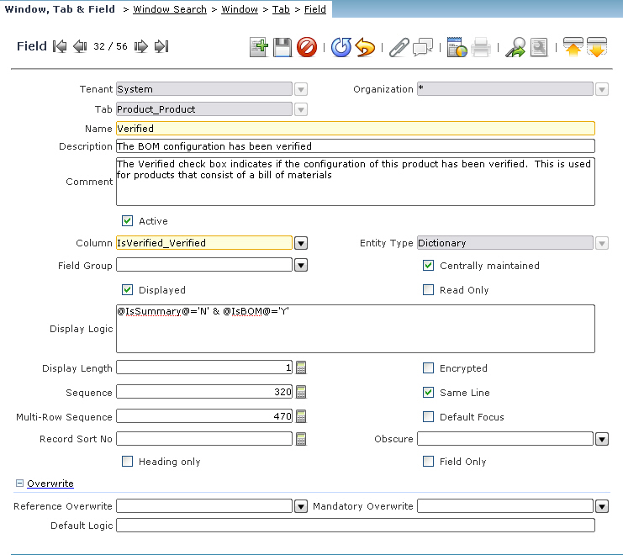Go to the Tab breadcrumb link
The height and width of the screenshot is (555, 623).
coord(281,9)
